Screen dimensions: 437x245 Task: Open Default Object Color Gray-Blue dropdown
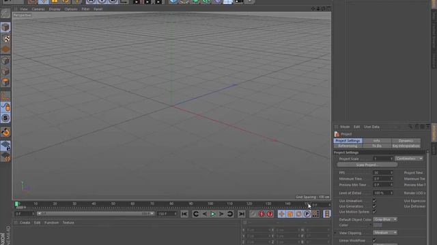tap(385, 219)
